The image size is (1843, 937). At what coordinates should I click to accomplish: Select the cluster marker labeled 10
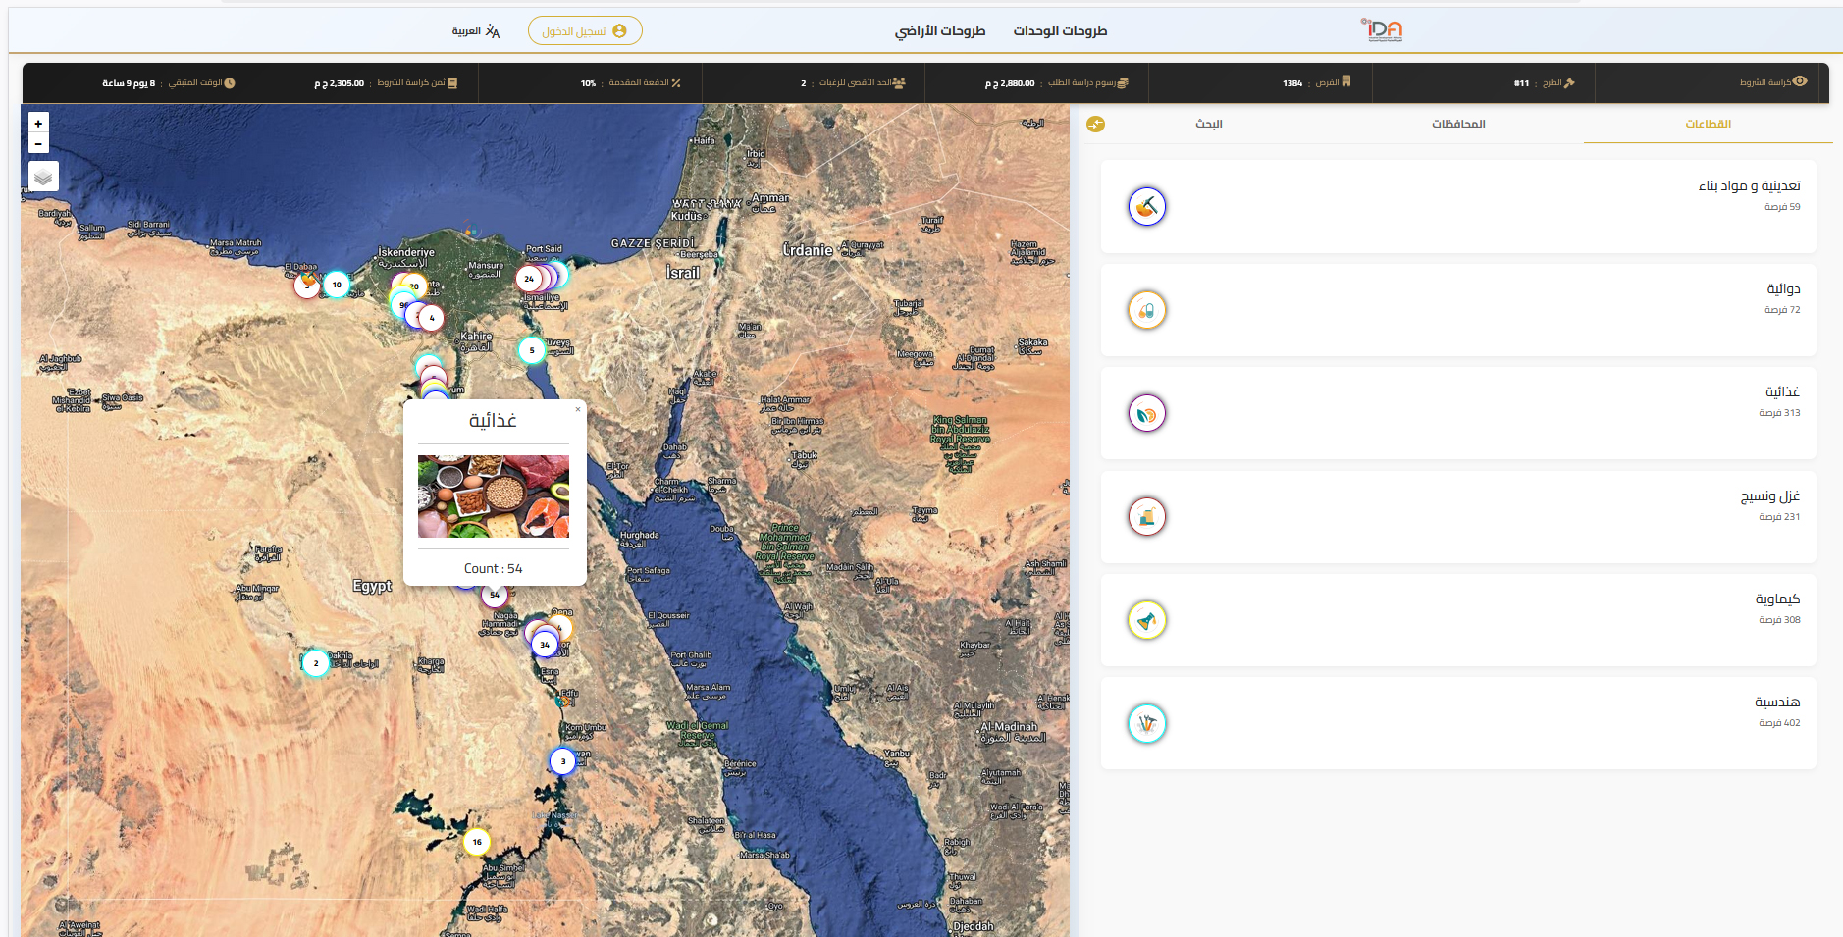click(x=337, y=285)
